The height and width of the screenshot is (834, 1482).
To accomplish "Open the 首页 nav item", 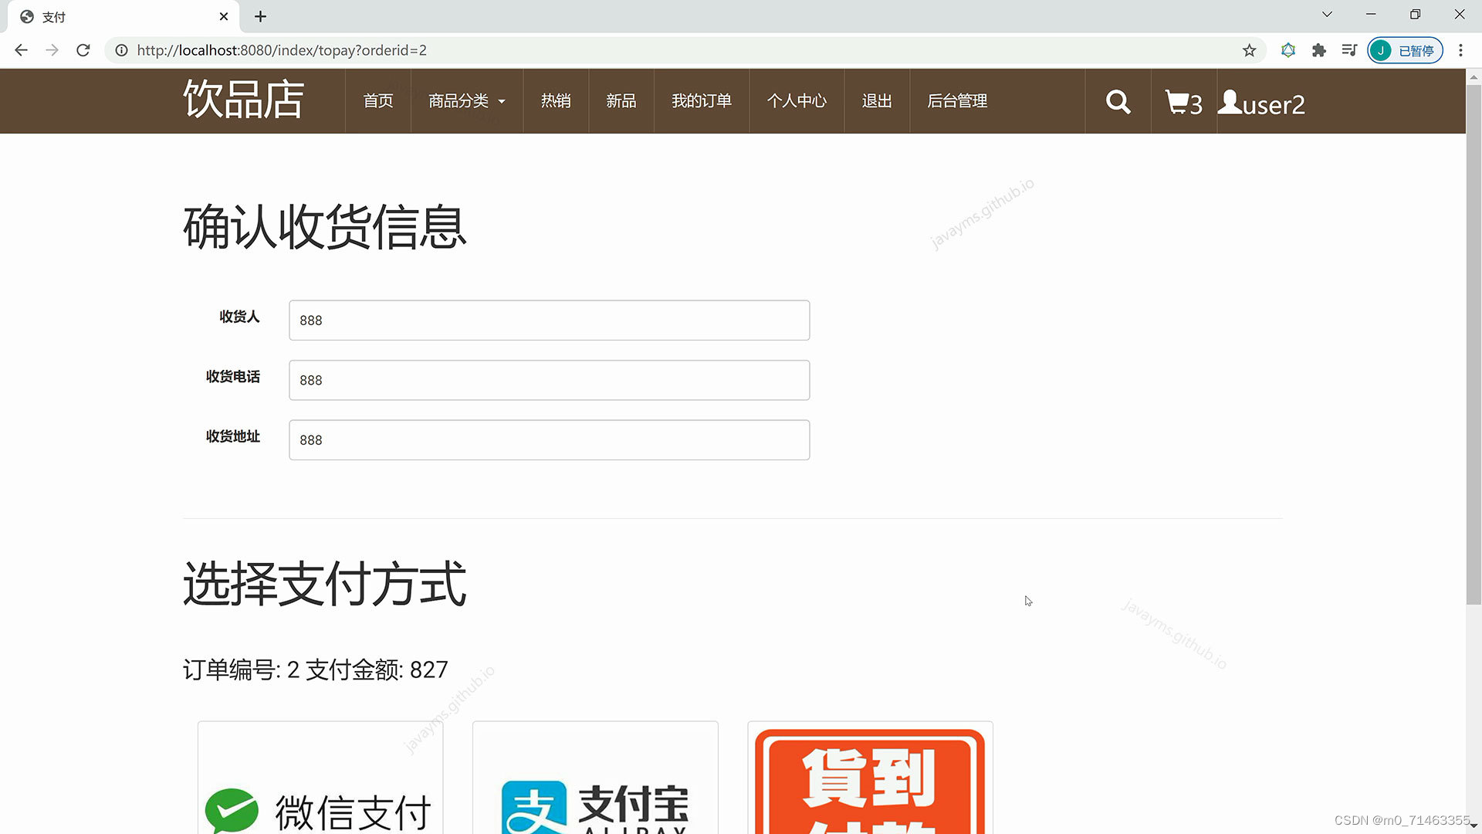I will click(x=378, y=101).
